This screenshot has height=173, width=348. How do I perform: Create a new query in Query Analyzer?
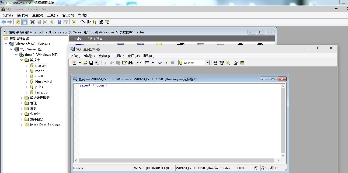[74, 63]
